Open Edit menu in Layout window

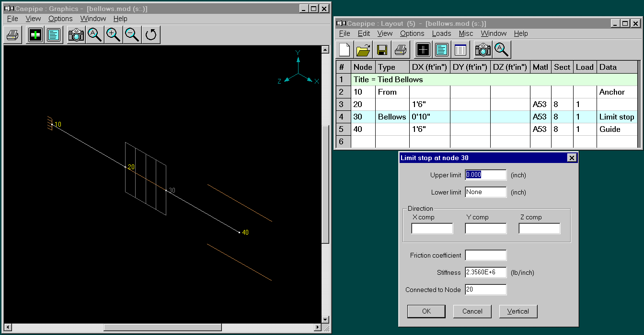[364, 33]
